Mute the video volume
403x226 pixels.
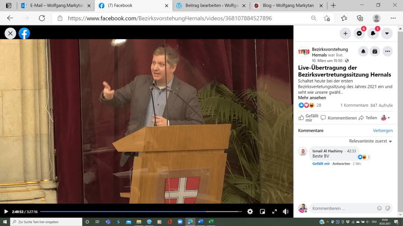[x=286, y=211]
